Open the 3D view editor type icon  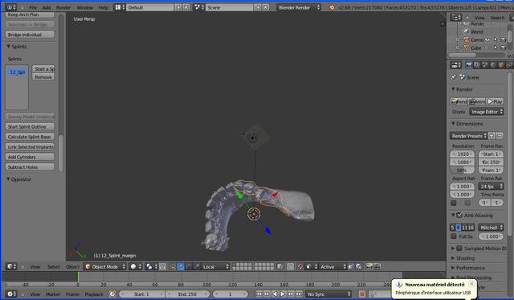[12, 266]
